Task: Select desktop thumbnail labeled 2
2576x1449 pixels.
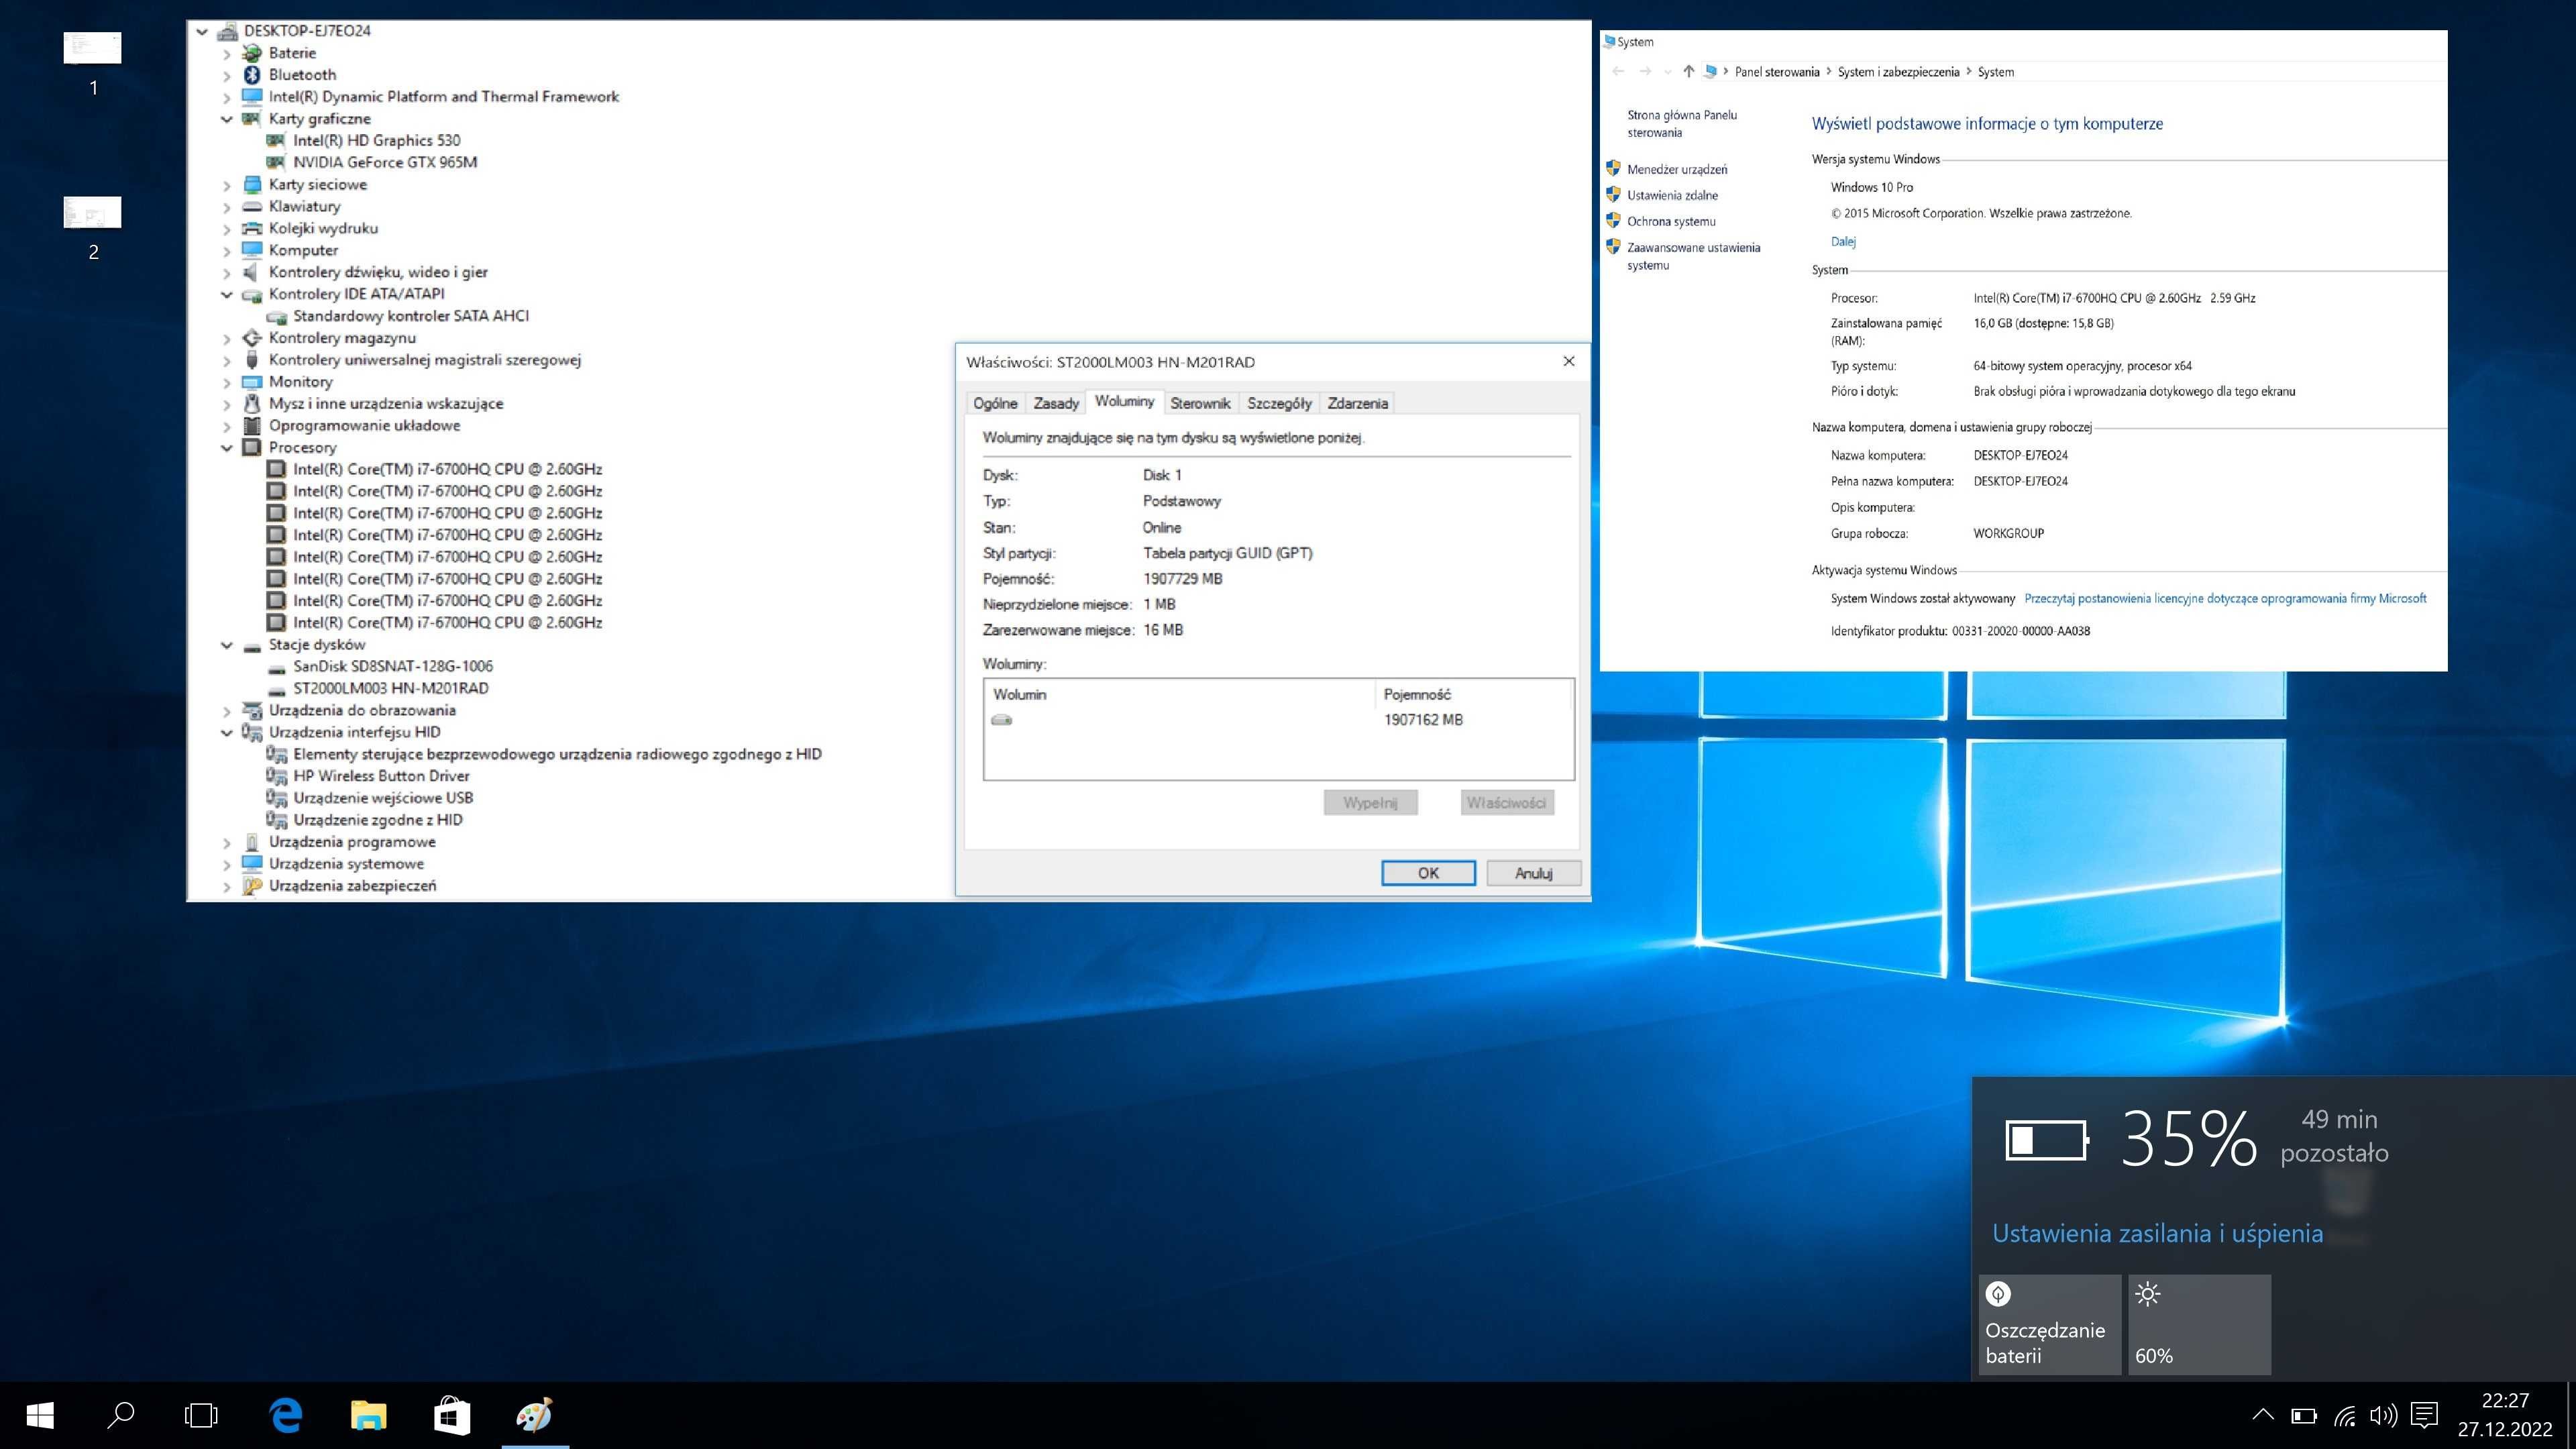Action: [93, 212]
